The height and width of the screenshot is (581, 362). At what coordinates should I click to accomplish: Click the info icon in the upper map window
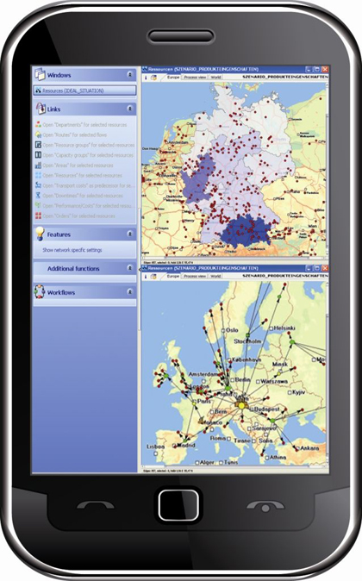(x=146, y=78)
